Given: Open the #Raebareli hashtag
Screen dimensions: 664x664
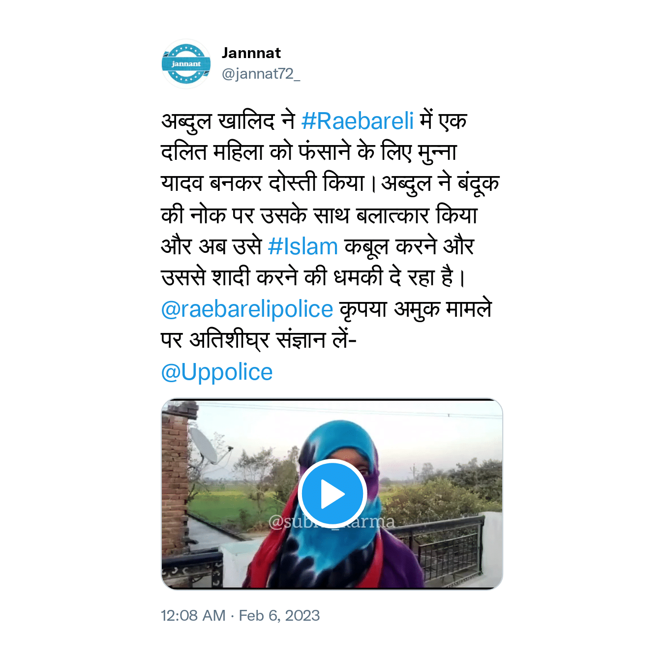Looking at the screenshot, I should click(x=358, y=121).
